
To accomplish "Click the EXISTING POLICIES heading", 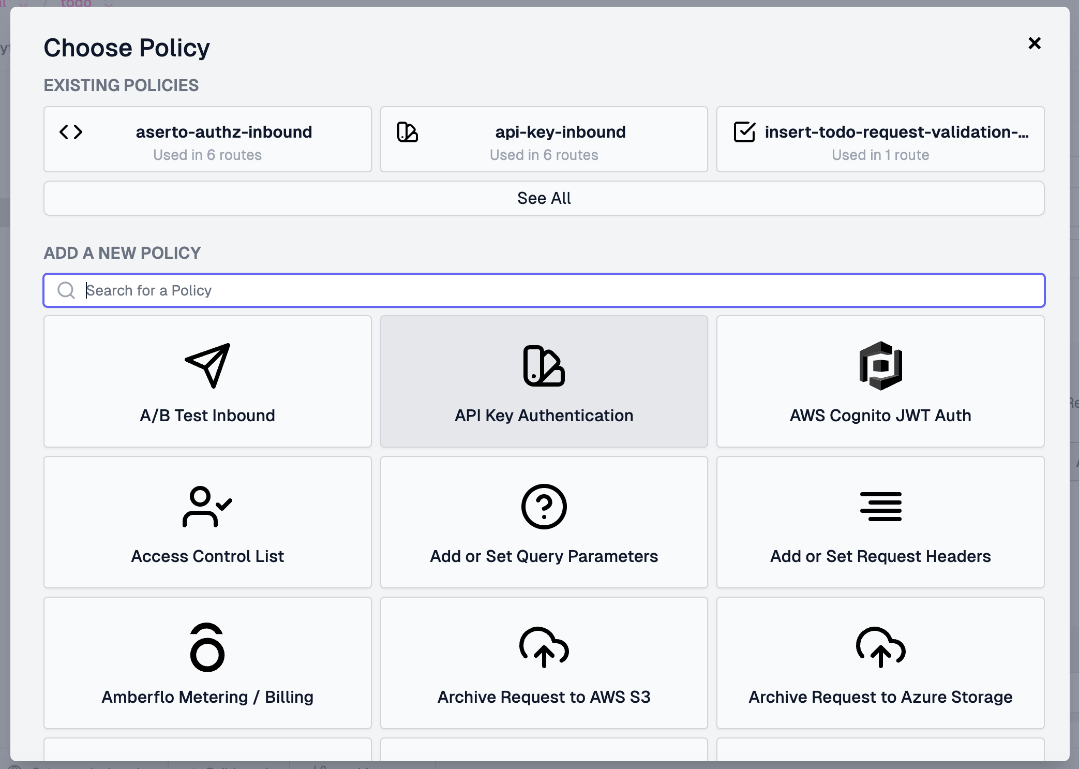I will click(121, 85).
